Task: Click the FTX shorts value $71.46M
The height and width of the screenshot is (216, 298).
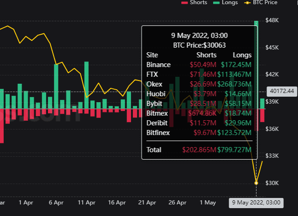Action: 203,74
